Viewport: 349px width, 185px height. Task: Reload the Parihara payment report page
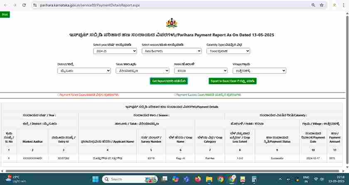[x=24, y=5]
